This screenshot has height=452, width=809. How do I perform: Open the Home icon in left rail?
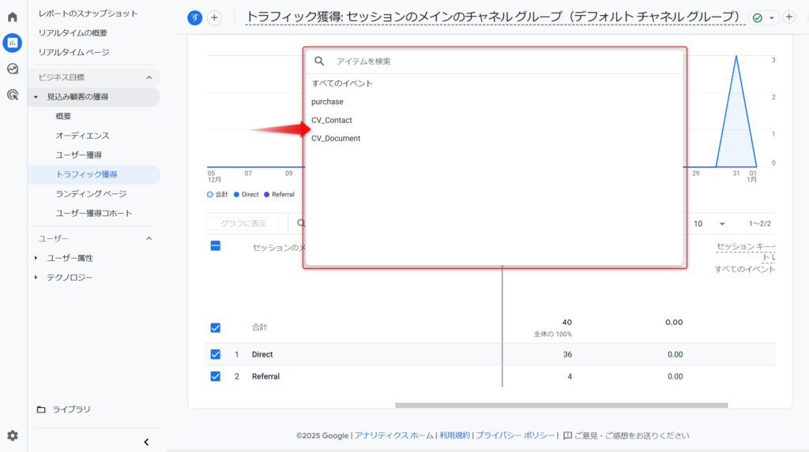(13, 17)
